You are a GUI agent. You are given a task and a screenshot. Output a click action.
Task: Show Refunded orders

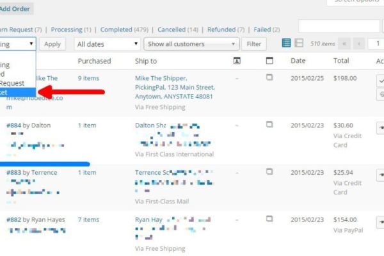[221, 29]
